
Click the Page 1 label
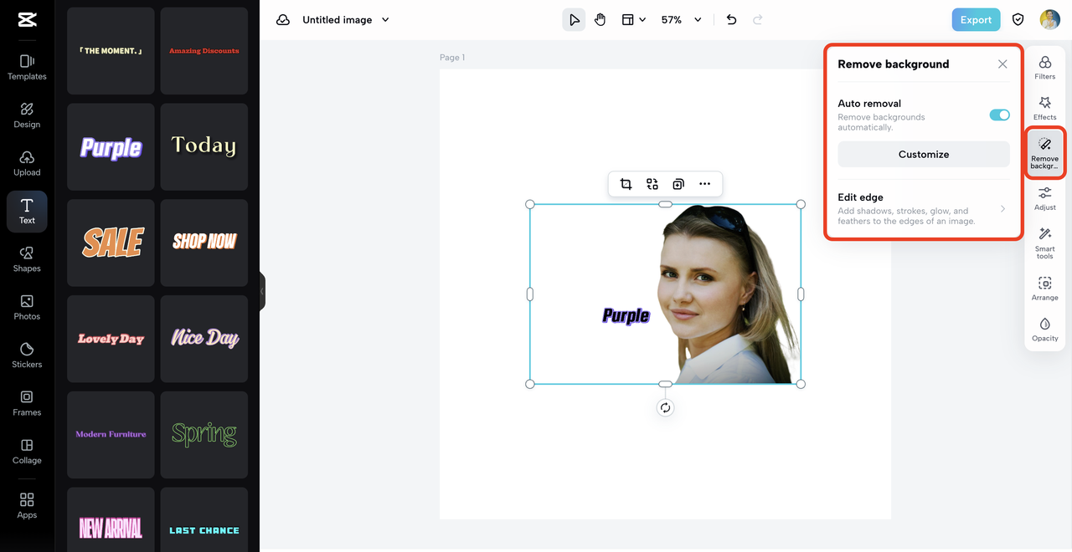452,58
